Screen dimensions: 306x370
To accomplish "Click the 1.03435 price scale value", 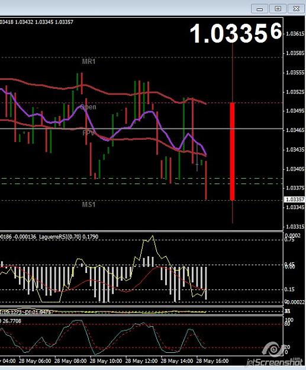I will pyautogui.click(x=295, y=150).
